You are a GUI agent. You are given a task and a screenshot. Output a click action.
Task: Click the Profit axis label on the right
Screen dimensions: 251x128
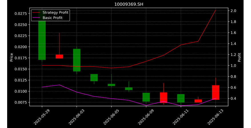[239, 57]
